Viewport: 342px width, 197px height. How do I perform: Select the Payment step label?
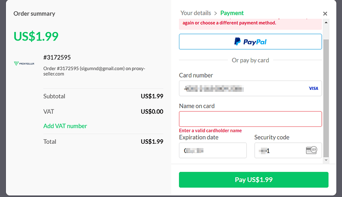232,13
